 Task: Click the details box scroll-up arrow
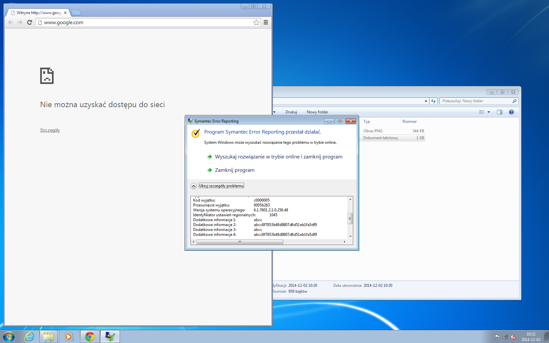[350, 199]
